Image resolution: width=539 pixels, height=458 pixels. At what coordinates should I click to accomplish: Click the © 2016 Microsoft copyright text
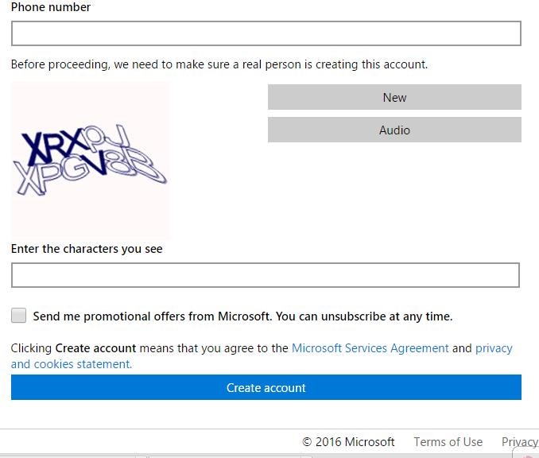click(x=348, y=442)
